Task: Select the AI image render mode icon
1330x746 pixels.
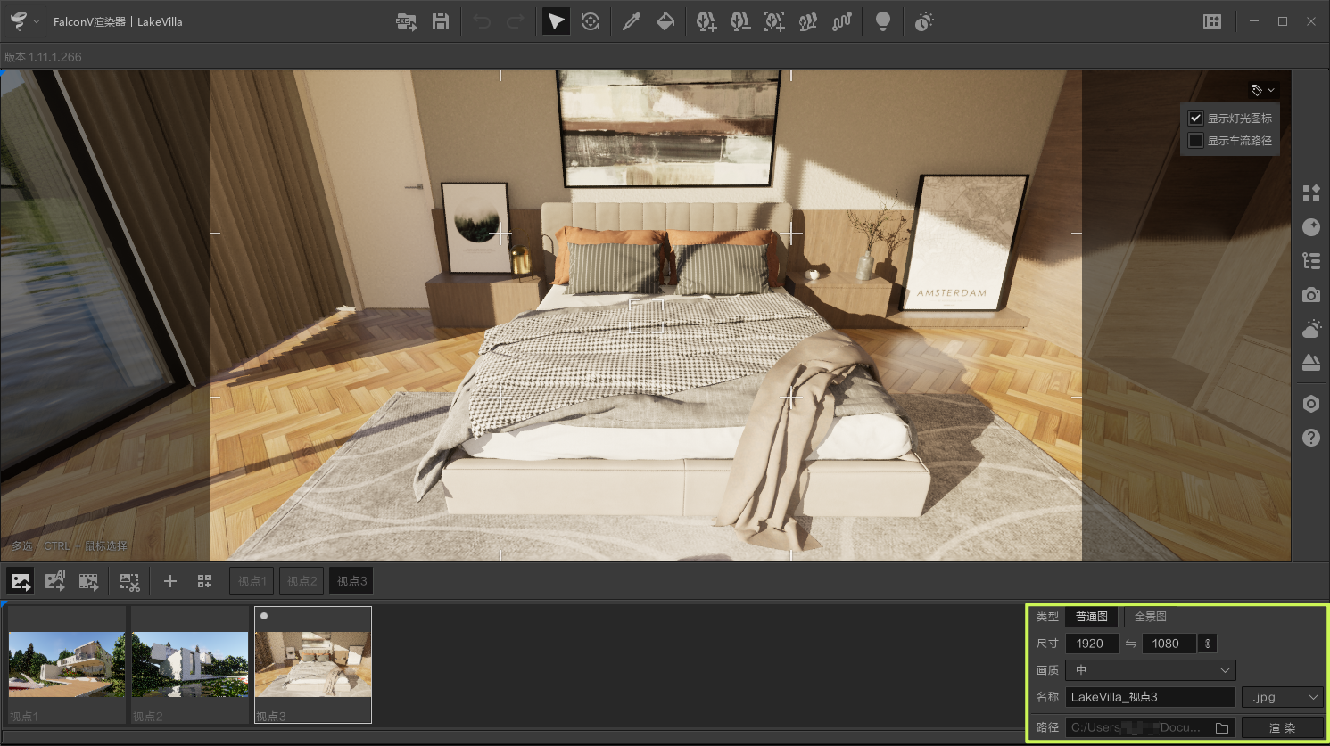Action: (x=55, y=581)
